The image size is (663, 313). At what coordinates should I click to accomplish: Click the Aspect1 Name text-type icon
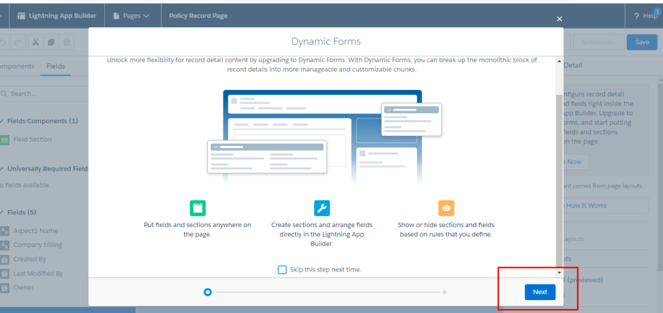click(x=5, y=231)
